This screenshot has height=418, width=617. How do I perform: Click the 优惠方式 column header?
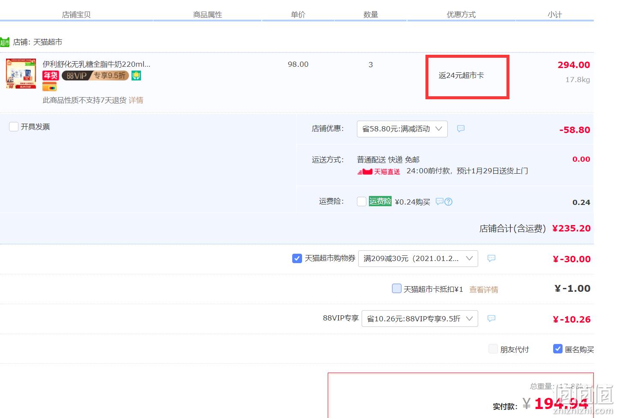point(461,15)
